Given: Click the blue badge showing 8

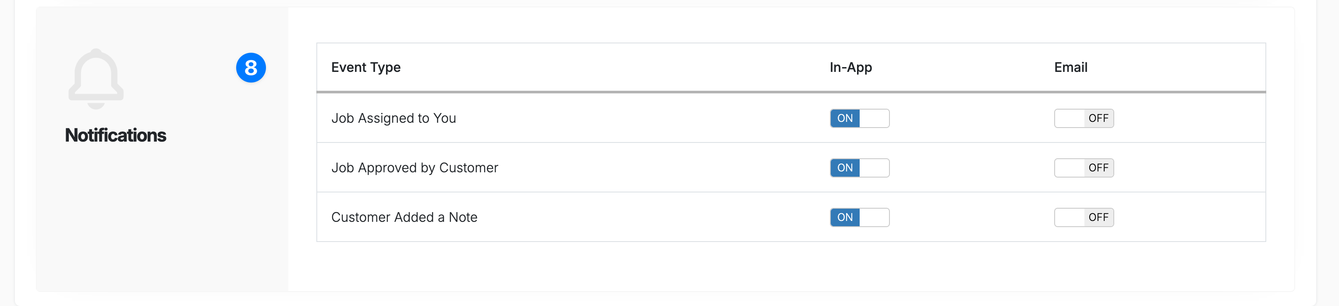Looking at the screenshot, I should click(x=251, y=67).
